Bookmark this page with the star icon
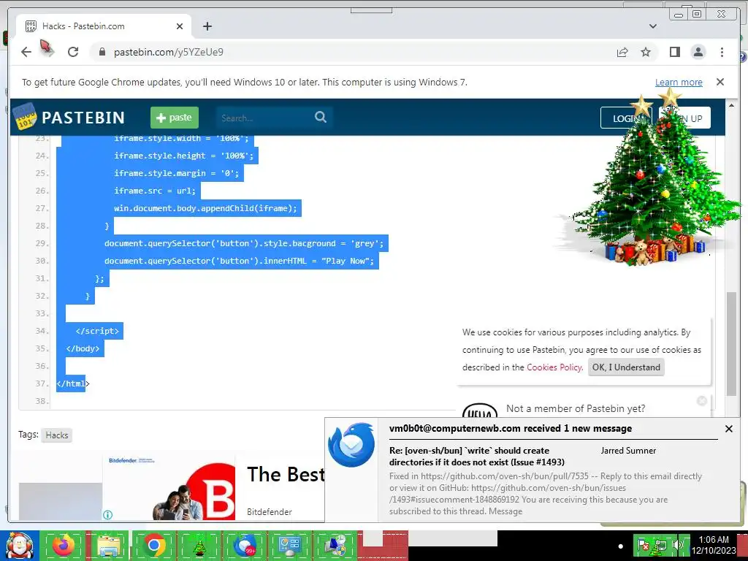Image resolution: width=748 pixels, height=561 pixels. tap(646, 52)
